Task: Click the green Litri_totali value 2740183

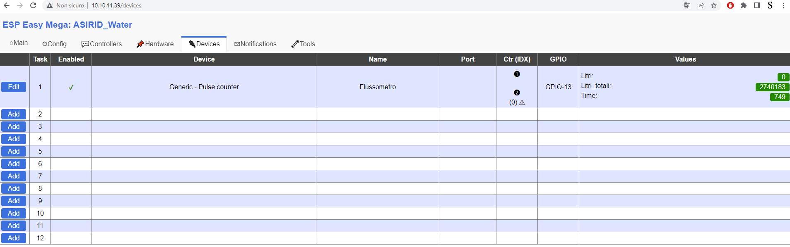Action: point(772,87)
